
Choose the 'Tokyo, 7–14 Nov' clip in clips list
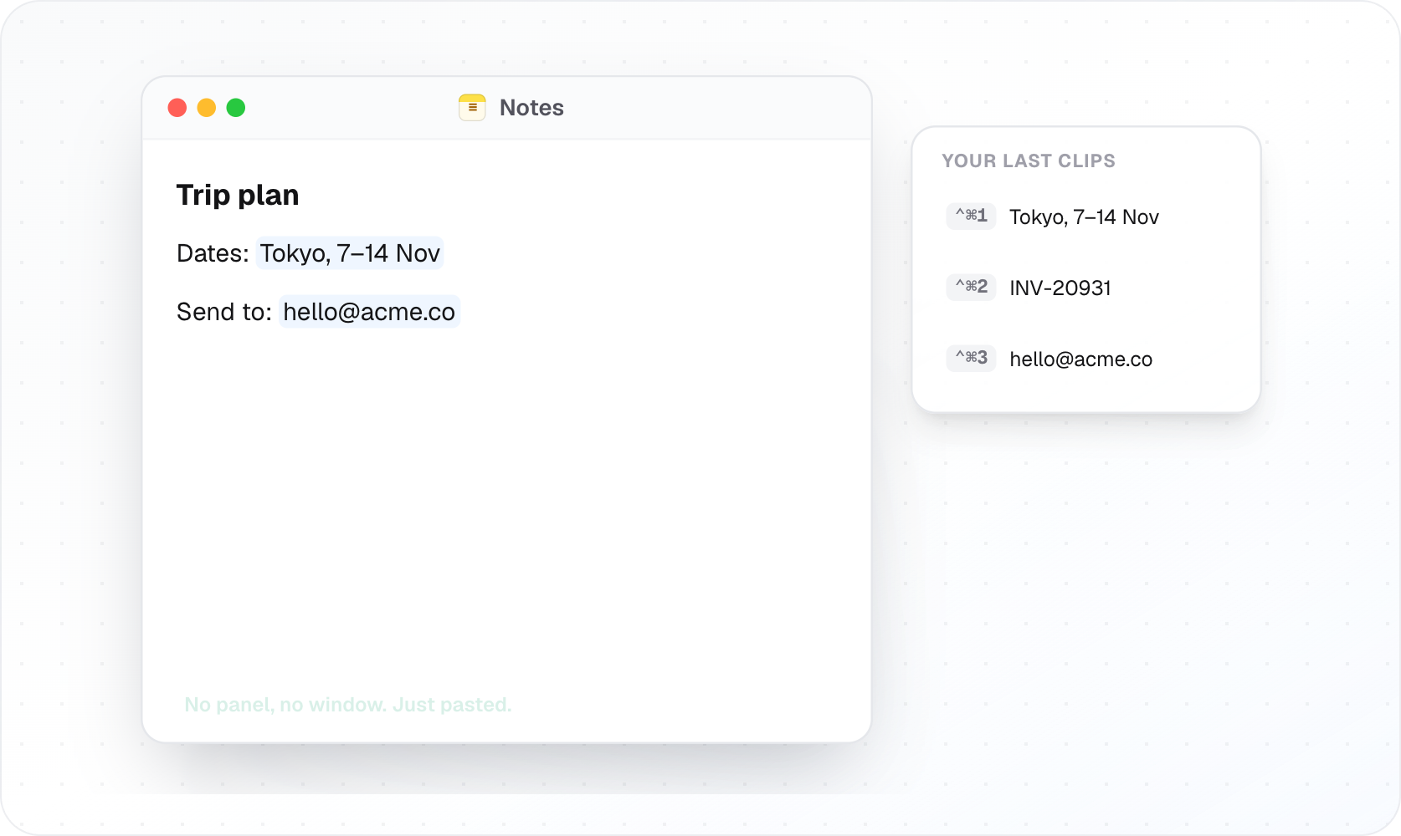[x=1084, y=217]
